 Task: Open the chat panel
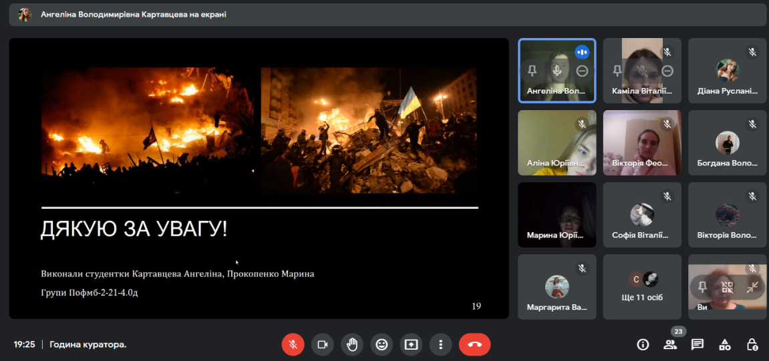tap(697, 344)
